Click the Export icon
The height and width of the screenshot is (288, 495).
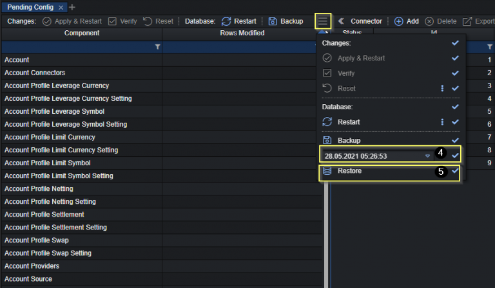point(467,21)
